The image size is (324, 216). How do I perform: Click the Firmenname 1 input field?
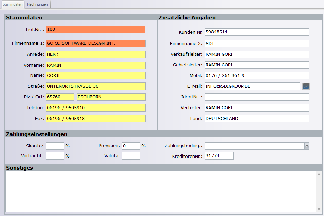coord(96,43)
